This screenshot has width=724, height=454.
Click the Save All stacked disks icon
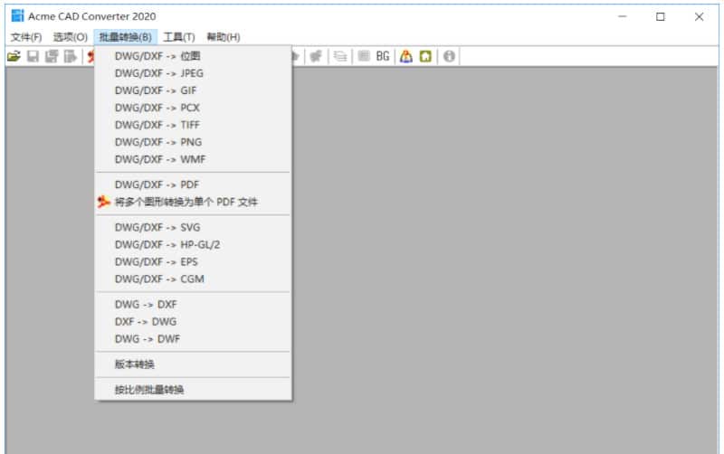(52, 56)
